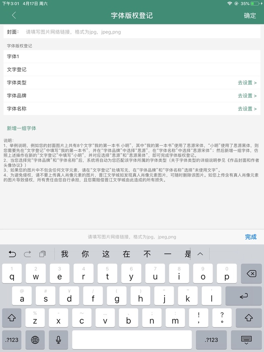Tap the keyboard redo arrow icon

pos(28,254)
